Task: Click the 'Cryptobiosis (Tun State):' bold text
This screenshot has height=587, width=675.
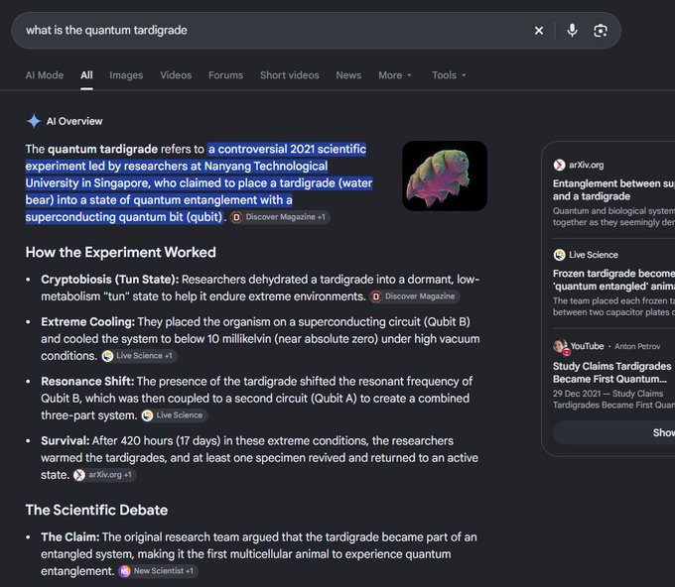Action: (110, 280)
